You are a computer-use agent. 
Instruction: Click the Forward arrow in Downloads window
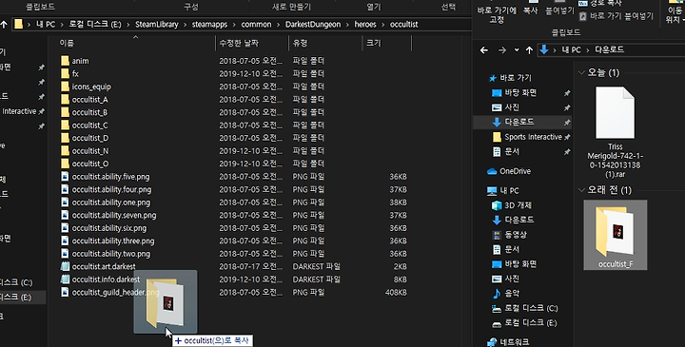coord(502,50)
